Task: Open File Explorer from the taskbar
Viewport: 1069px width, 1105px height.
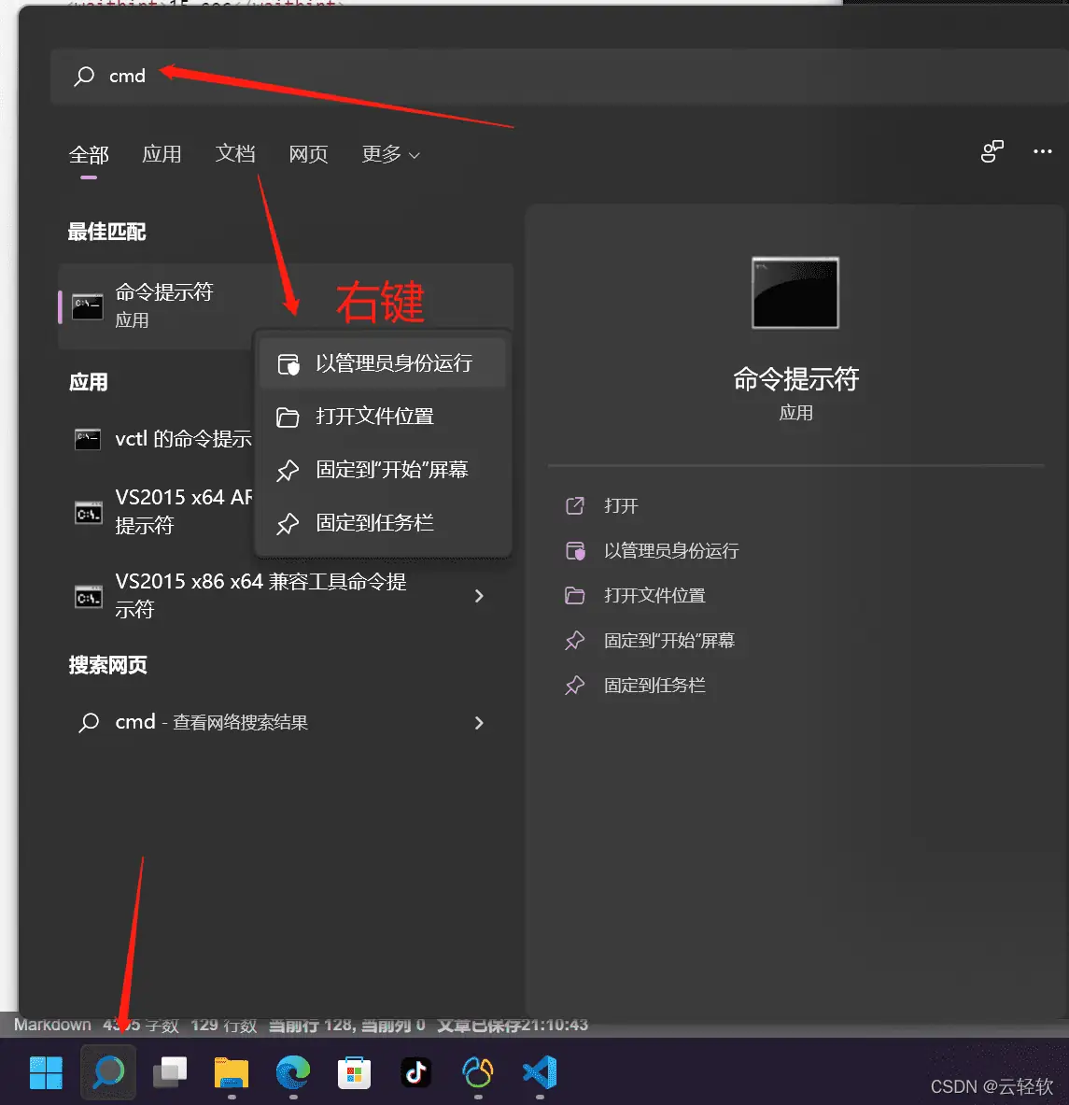Action: pos(232,1073)
